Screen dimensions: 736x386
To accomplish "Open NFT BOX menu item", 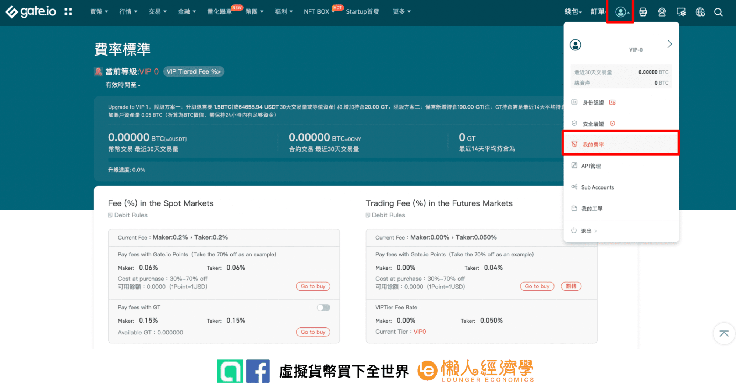I will [317, 12].
